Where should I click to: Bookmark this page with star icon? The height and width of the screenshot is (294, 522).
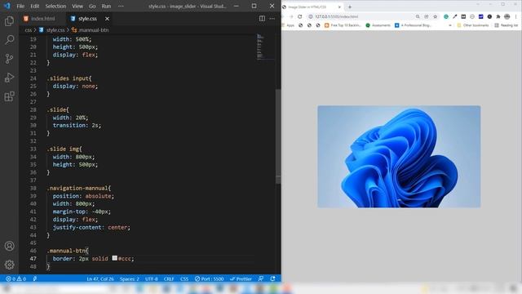pyautogui.click(x=435, y=16)
